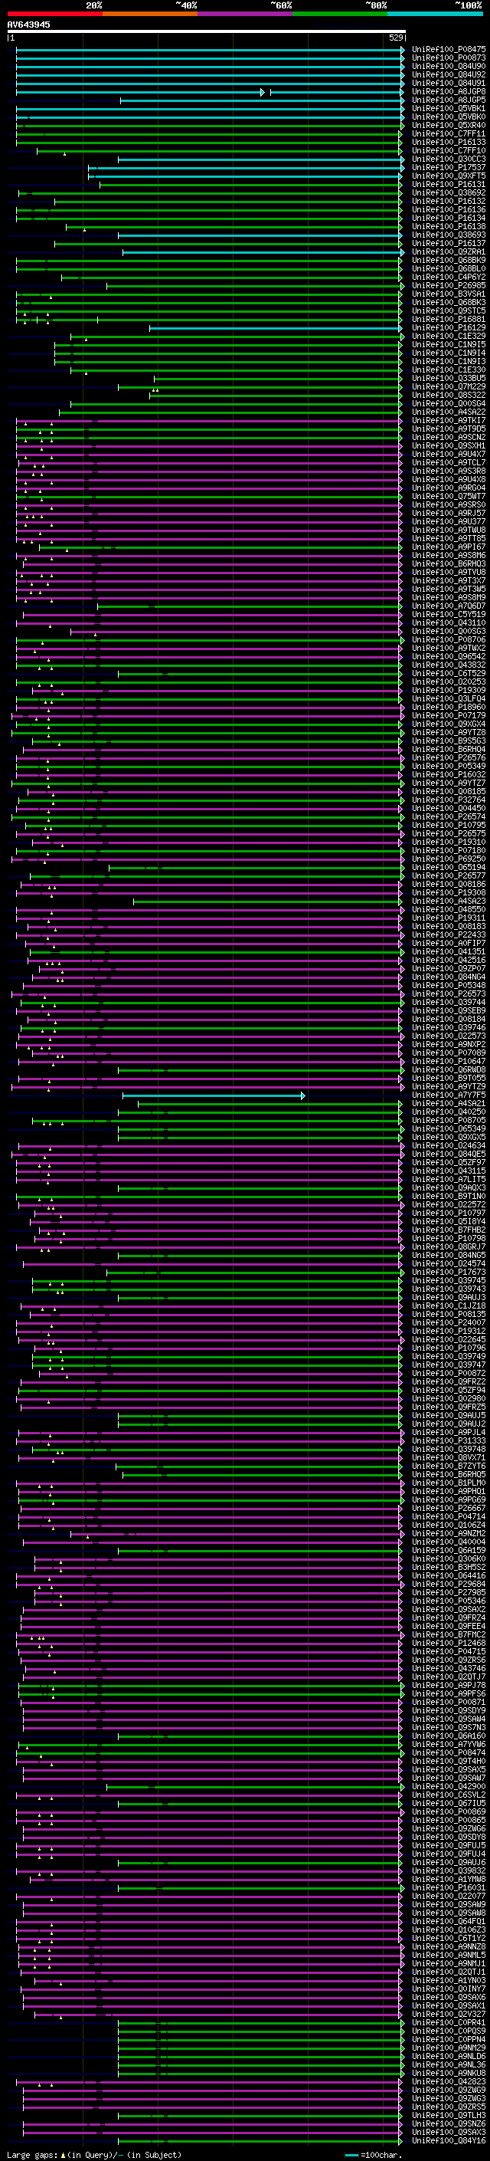Open hit UniRef100_A8JGP5
The width and height of the screenshot is (490, 2161).
(x=449, y=100)
